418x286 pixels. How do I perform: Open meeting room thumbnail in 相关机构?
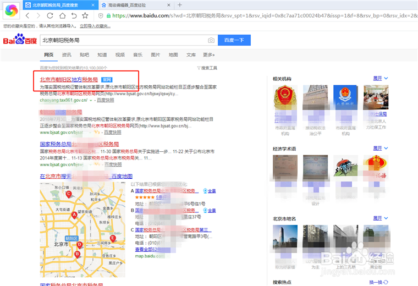pyautogui.click(x=376, y=97)
